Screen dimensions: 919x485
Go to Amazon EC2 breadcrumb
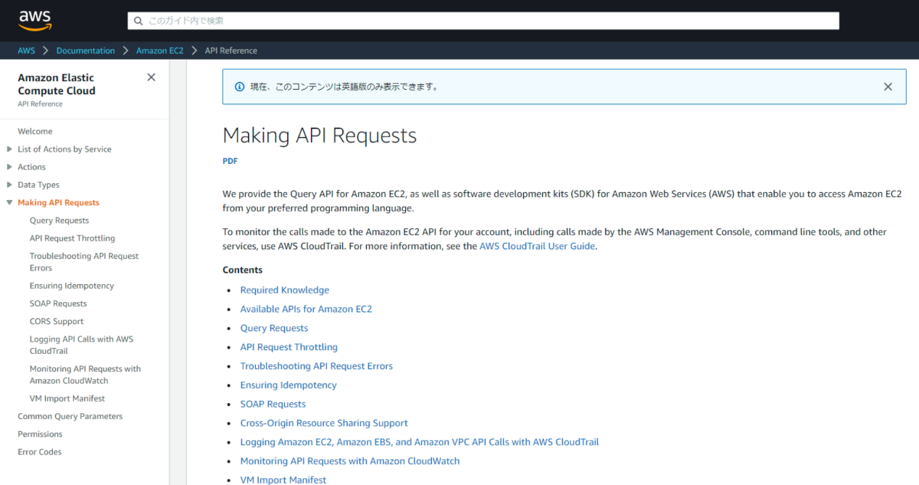tap(160, 51)
